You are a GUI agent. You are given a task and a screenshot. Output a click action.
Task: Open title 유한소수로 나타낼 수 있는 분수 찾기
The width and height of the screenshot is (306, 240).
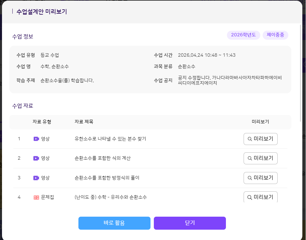110,139
